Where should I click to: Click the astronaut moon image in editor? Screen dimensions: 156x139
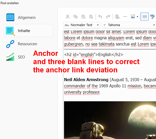pyautogui.click(x=110, y=120)
